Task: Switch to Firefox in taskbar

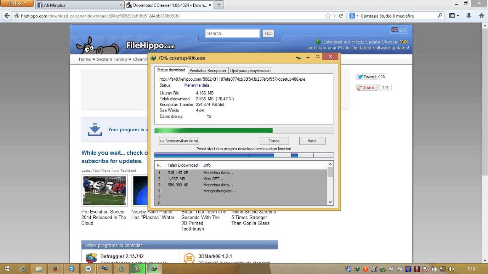Action: pos(55,269)
